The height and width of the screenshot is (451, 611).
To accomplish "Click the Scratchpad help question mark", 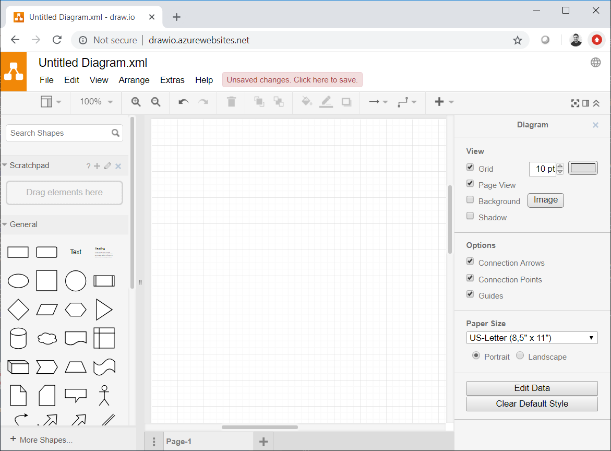I will click(89, 167).
